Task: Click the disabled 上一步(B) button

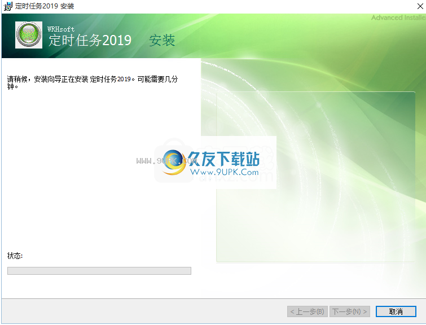Action: coord(308,311)
